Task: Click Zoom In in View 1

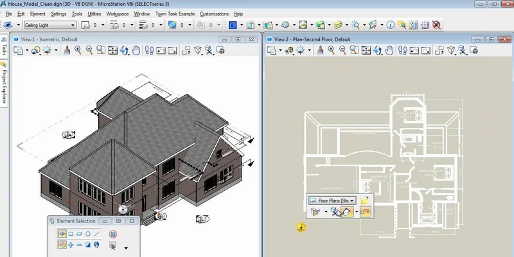Action: click(78, 51)
